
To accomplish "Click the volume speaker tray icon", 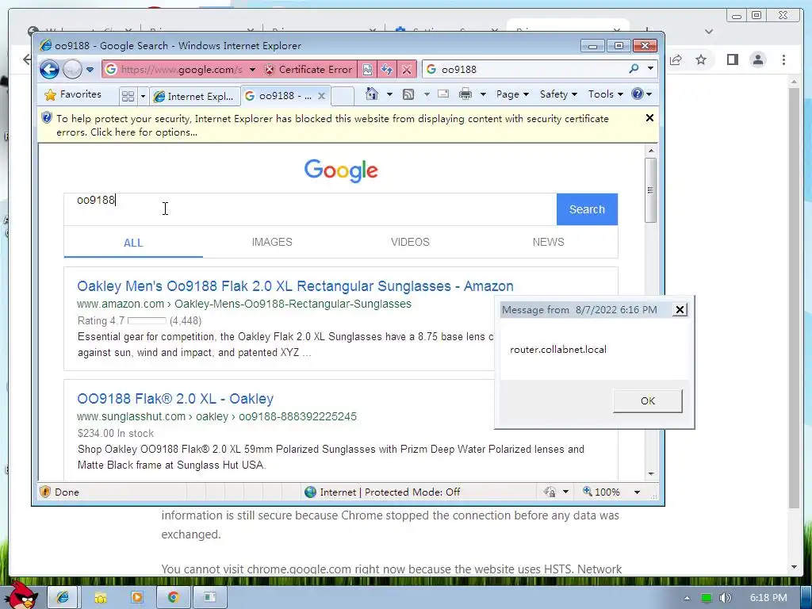I will tap(725, 598).
